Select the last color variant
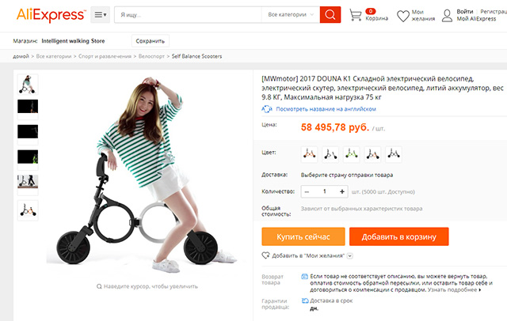The image size is (507, 321). click(x=394, y=153)
